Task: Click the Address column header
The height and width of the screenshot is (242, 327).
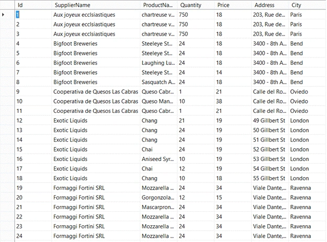Action: pyautogui.click(x=270, y=5)
